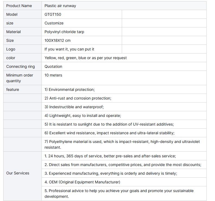This screenshot has width=215, height=201.
Task: Click the Our Services label cell
Action: click(23, 176)
